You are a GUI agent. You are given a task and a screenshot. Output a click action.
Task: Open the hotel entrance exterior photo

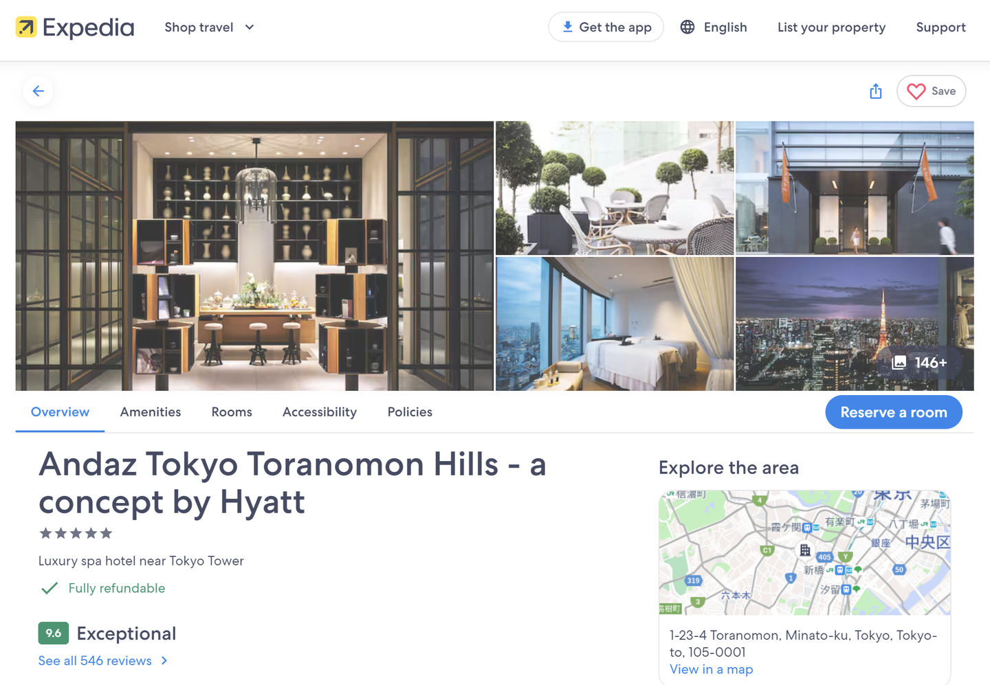point(855,188)
